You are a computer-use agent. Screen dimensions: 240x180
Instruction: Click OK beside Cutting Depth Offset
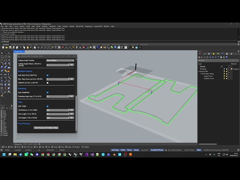click(71, 65)
